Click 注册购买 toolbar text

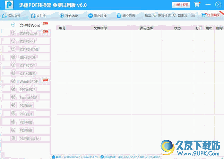click(x=214, y=15)
